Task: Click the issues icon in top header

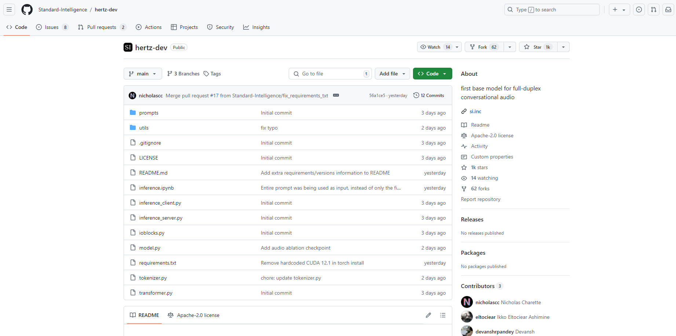Action: click(x=639, y=10)
